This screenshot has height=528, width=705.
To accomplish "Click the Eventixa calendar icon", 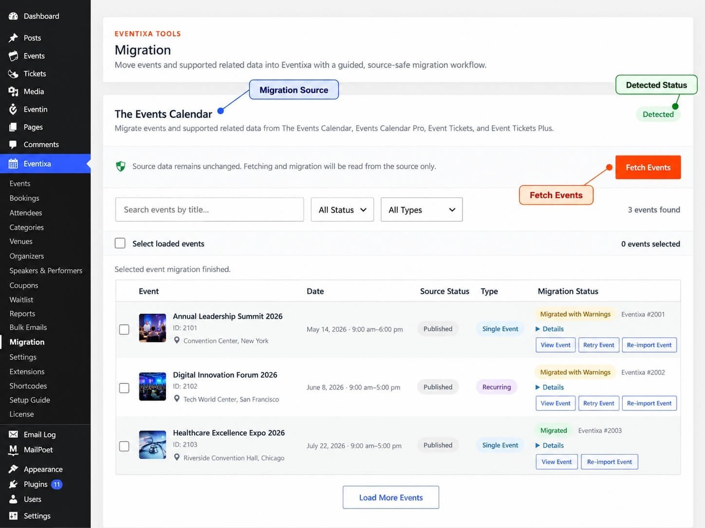I will 13,164.
